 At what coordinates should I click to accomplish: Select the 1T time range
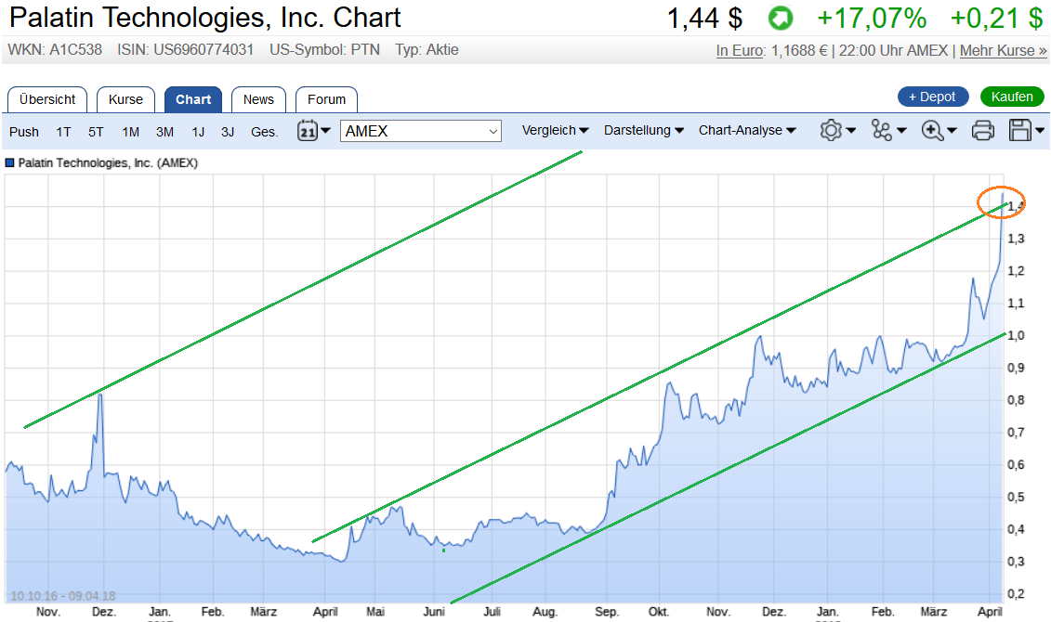click(63, 132)
